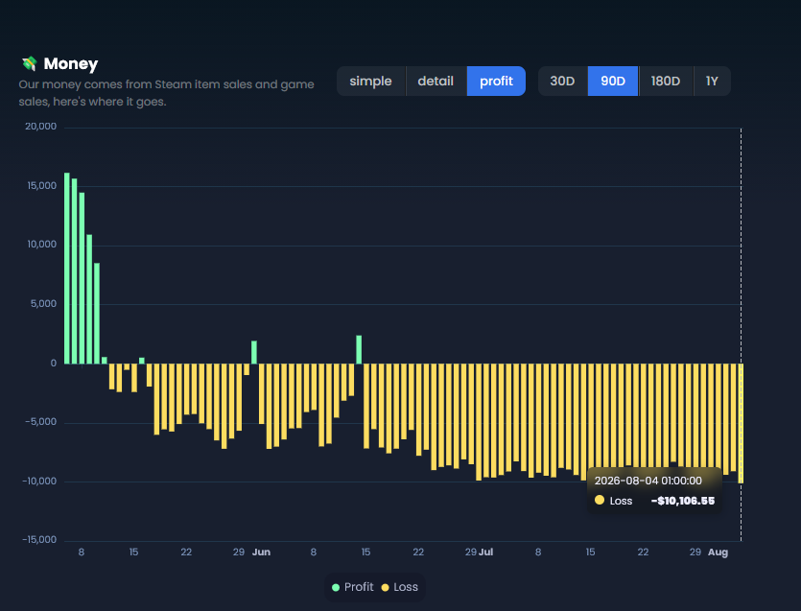Toggle the Profit series in legend

pyautogui.click(x=353, y=587)
